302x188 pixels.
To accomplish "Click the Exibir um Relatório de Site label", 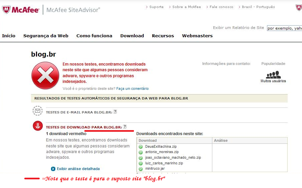I will (238, 28).
